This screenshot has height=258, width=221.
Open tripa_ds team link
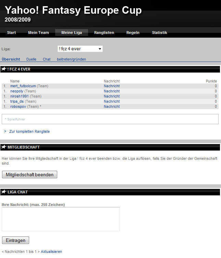click(17, 101)
